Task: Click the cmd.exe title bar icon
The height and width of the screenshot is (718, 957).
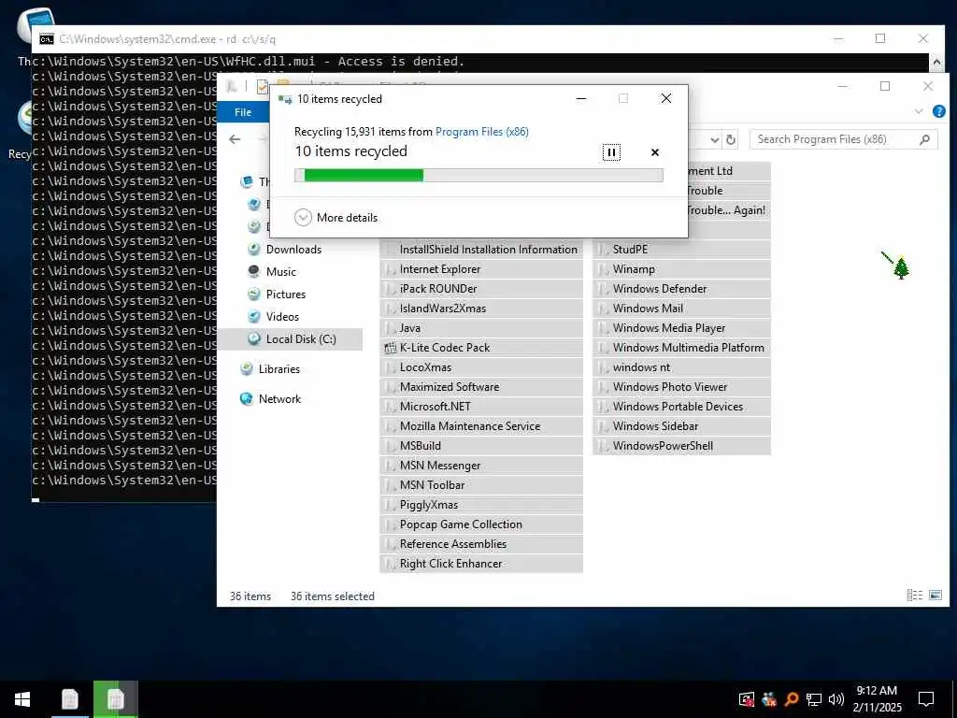Action: [x=47, y=39]
